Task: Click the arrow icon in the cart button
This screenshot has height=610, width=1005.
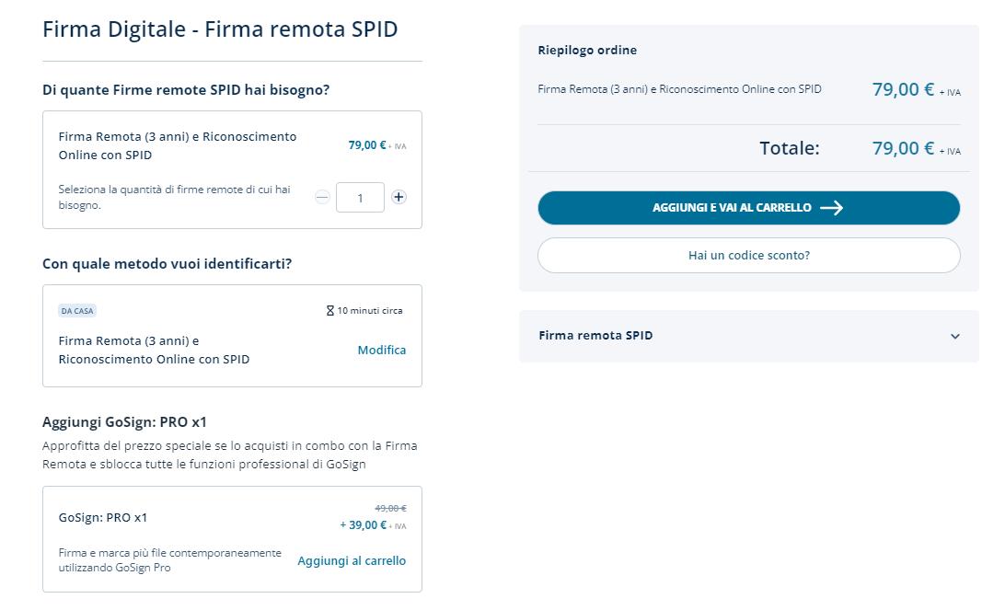Action: 831,208
